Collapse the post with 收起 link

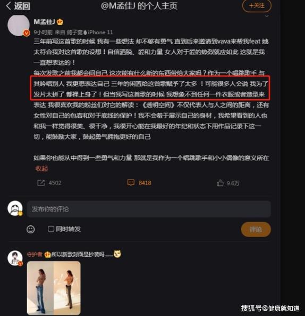tap(41, 168)
